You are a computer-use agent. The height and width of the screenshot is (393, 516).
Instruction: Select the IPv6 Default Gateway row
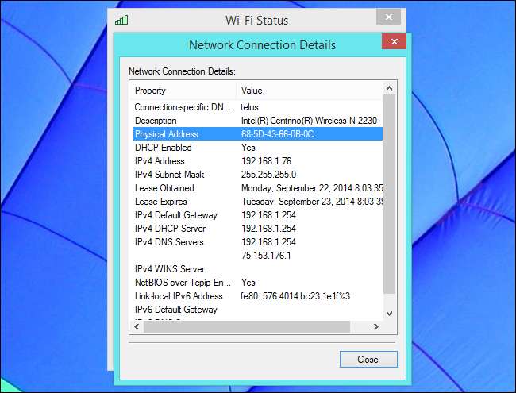click(258, 310)
